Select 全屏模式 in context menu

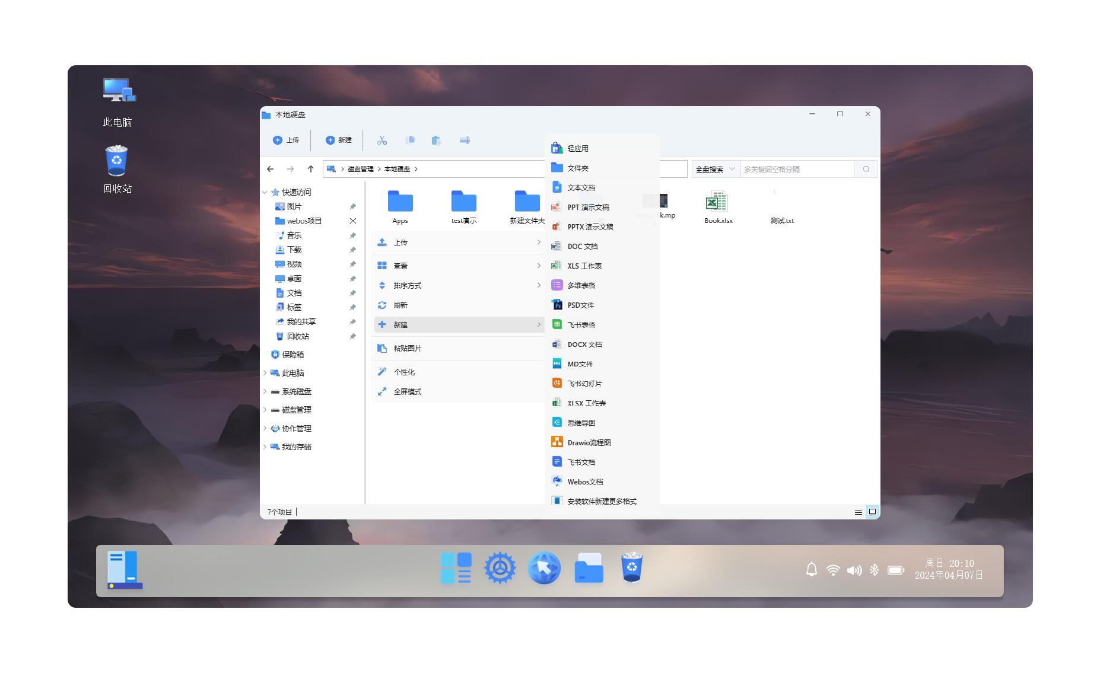point(459,392)
